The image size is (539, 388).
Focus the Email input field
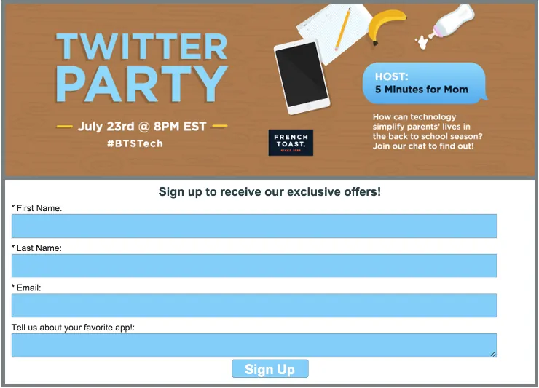pos(254,305)
